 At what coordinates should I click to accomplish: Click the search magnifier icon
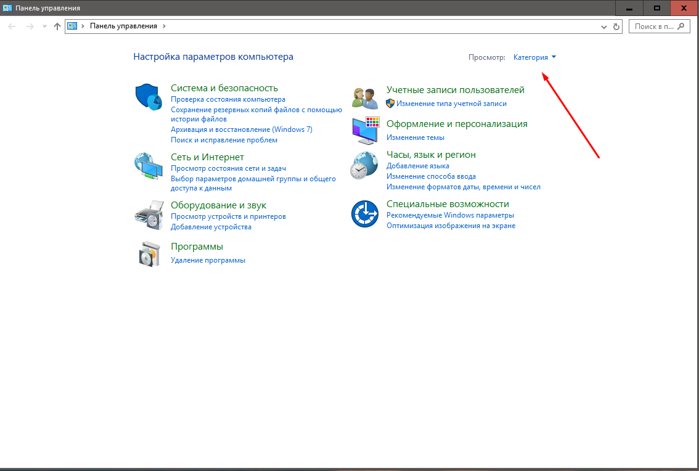click(x=681, y=27)
